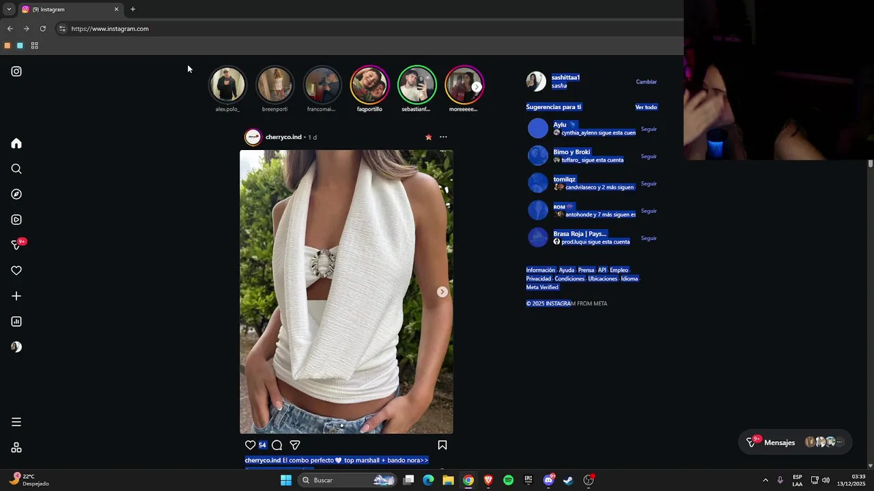Open sebastianf... story
874x491 pixels.
tap(417, 85)
